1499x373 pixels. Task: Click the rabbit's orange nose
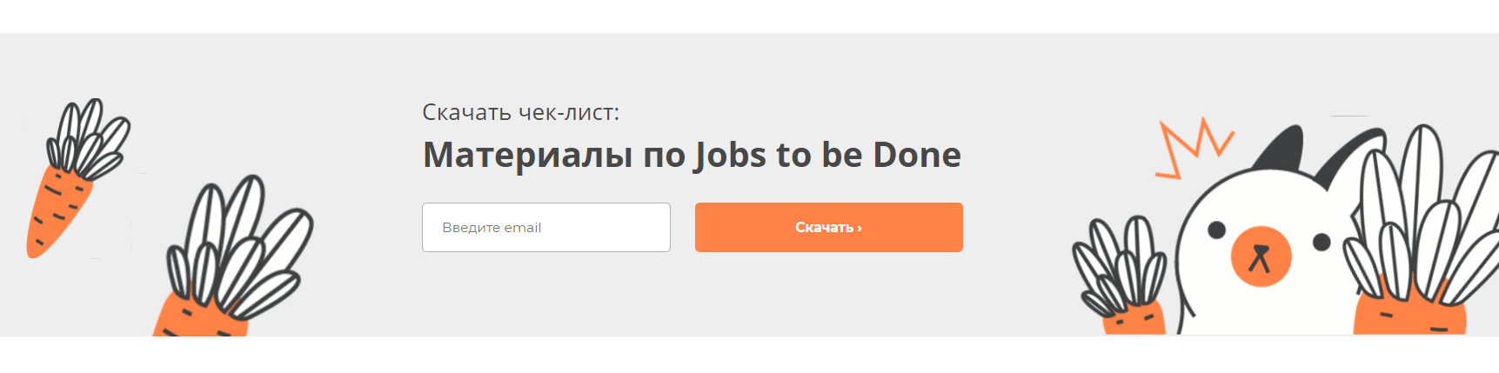(1261, 256)
